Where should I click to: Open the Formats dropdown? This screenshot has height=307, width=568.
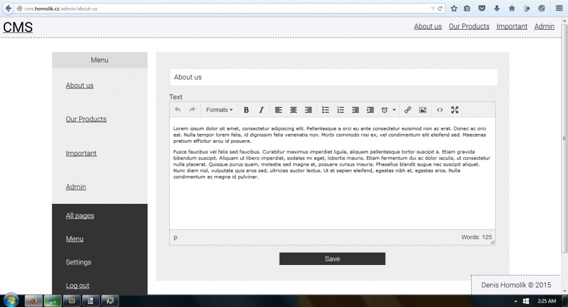pyautogui.click(x=219, y=110)
